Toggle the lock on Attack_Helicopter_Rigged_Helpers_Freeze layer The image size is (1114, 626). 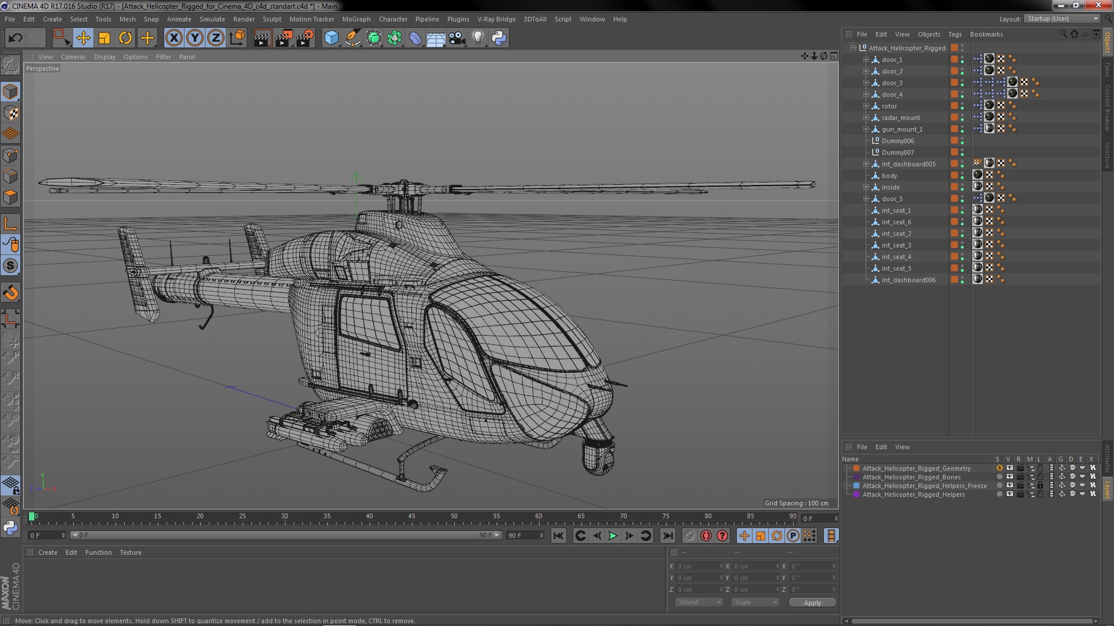tap(1040, 486)
